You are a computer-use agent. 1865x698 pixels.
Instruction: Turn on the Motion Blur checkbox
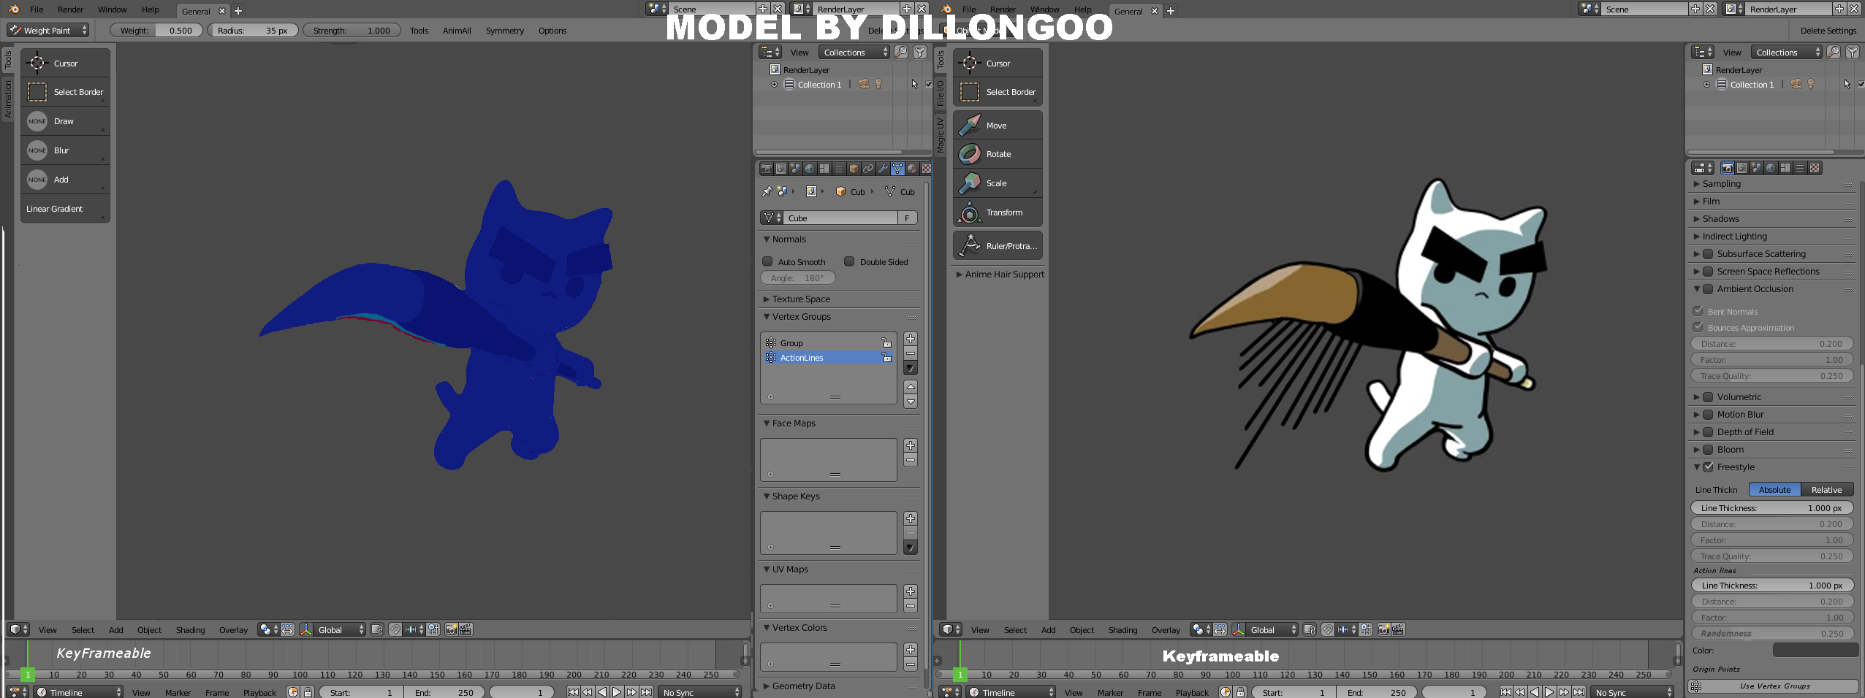coord(1708,415)
